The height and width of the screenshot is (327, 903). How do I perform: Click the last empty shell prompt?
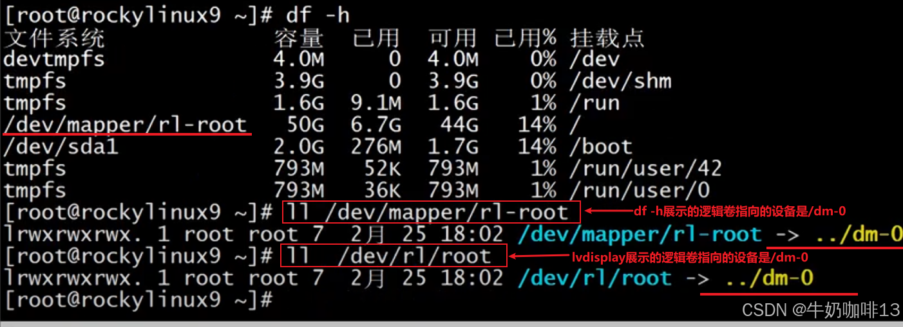[139, 299]
